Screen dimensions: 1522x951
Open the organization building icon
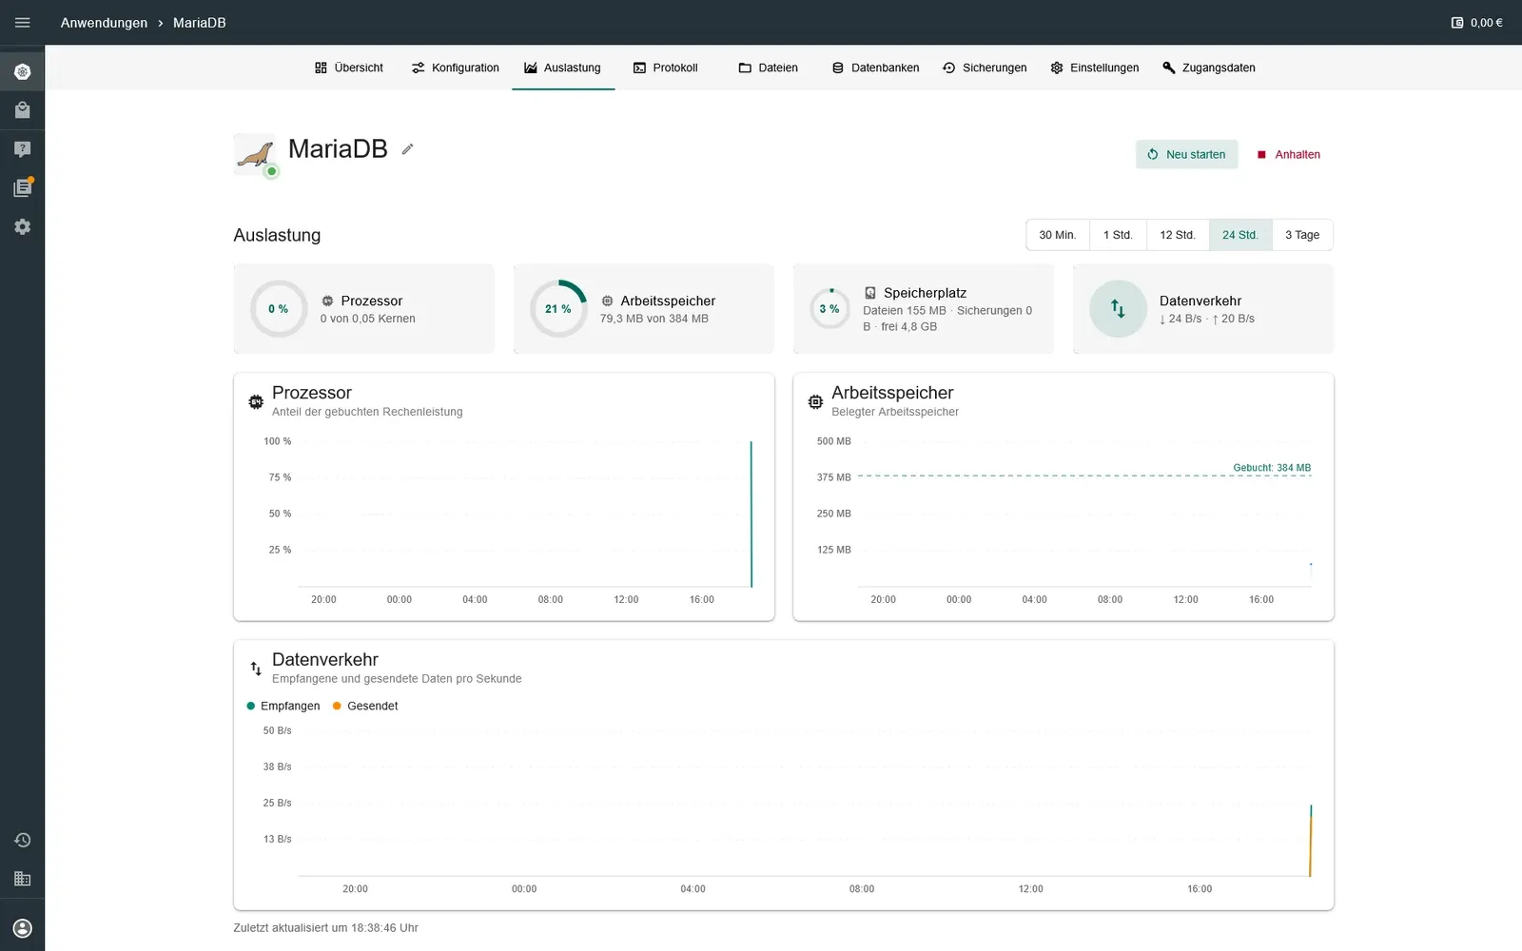[23, 879]
